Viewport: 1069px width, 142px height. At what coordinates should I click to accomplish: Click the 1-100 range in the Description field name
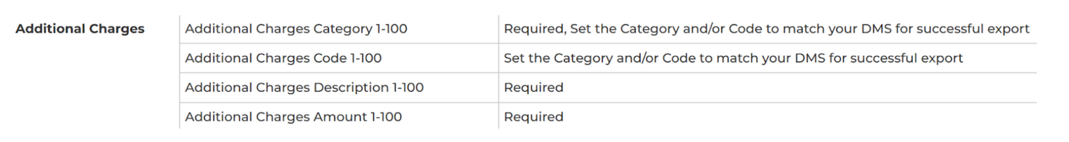tap(408, 87)
